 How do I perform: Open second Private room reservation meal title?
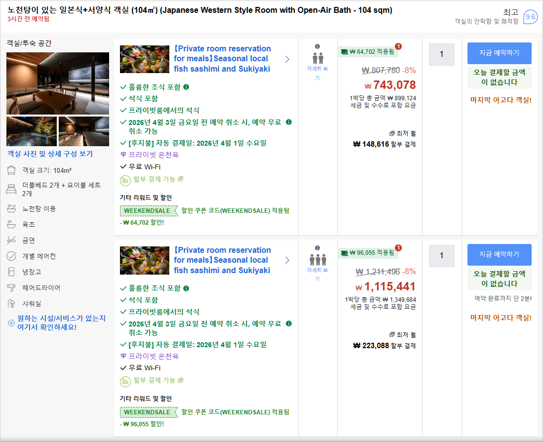222,260
